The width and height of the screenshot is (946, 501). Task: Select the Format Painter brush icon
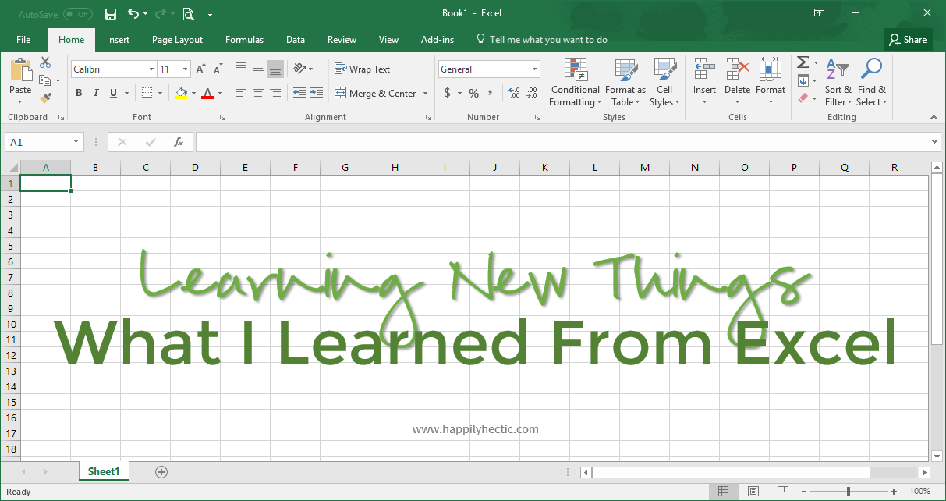tap(45, 98)
